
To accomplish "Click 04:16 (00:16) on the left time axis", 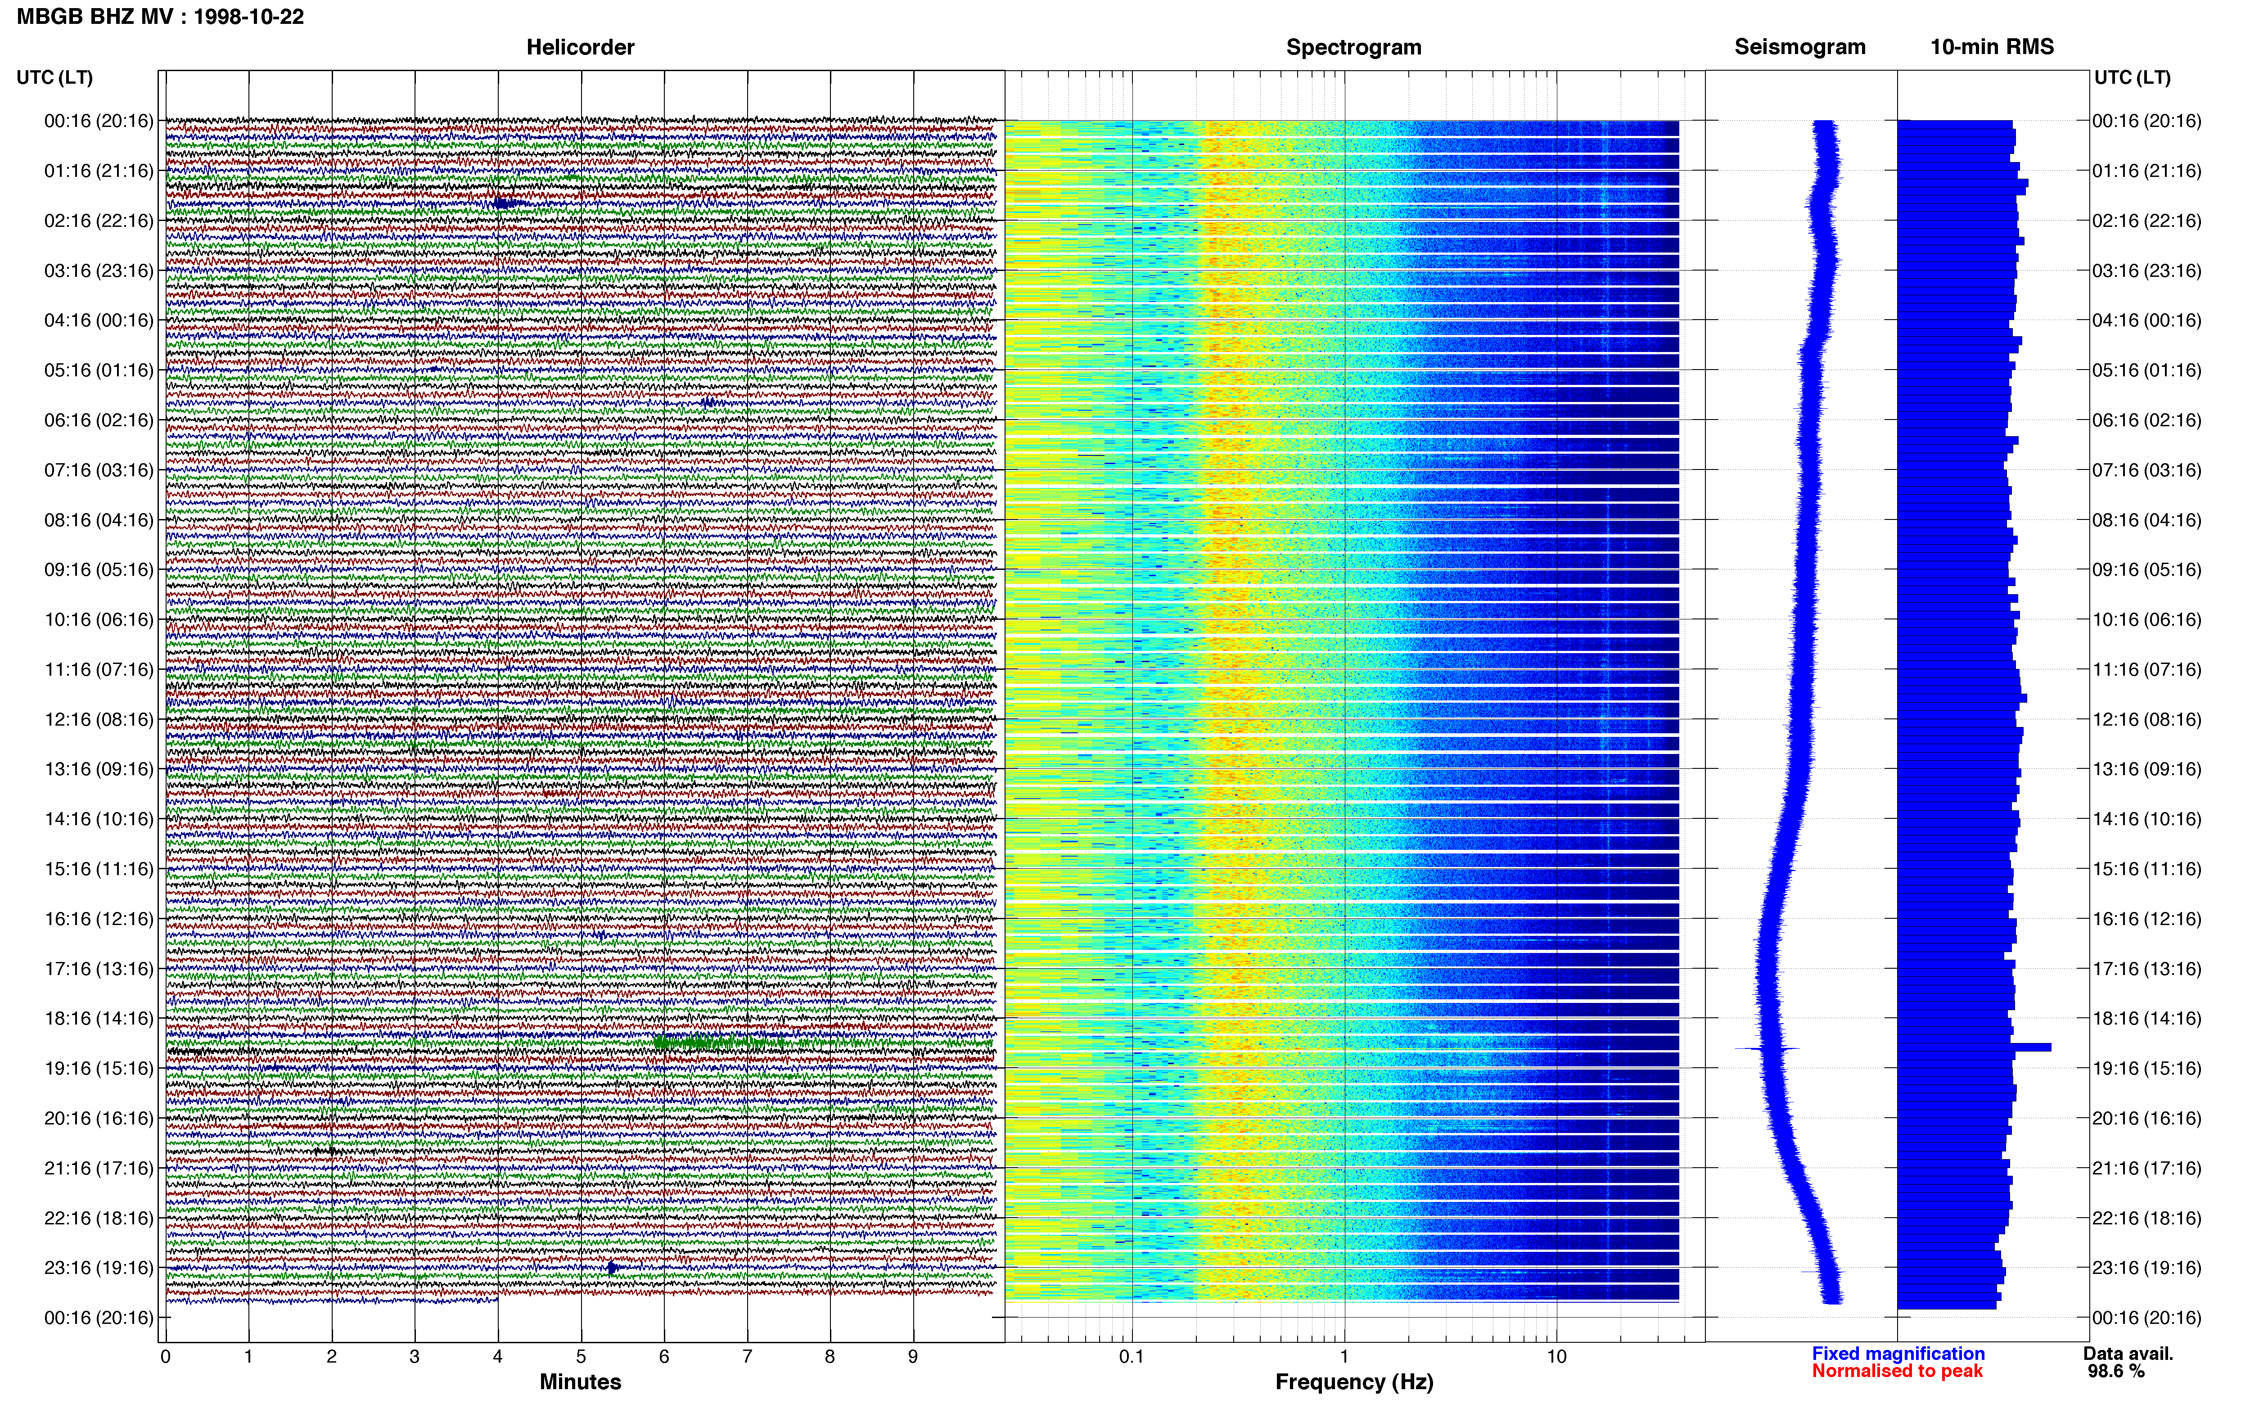I will click(99, 321).
